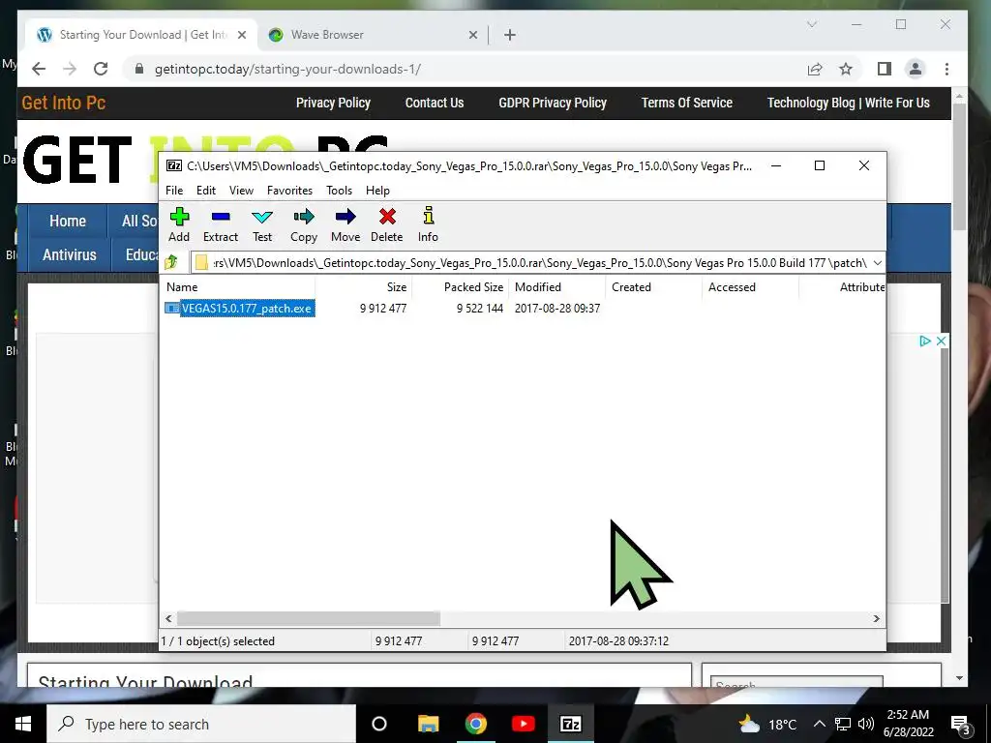Open the Favorites menu in 7-Zip
This screenshot has height=743, width=991.
tap(289, 191)
